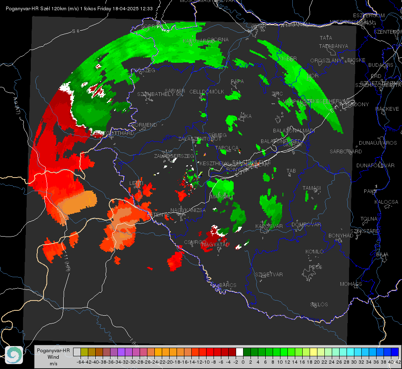
Task: Click the ZIRC town label
Action: point(277,94)
